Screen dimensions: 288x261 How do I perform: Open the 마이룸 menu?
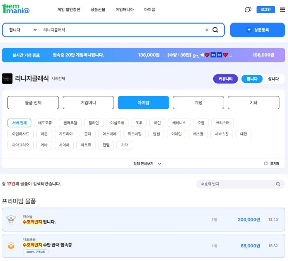point(150,10)
